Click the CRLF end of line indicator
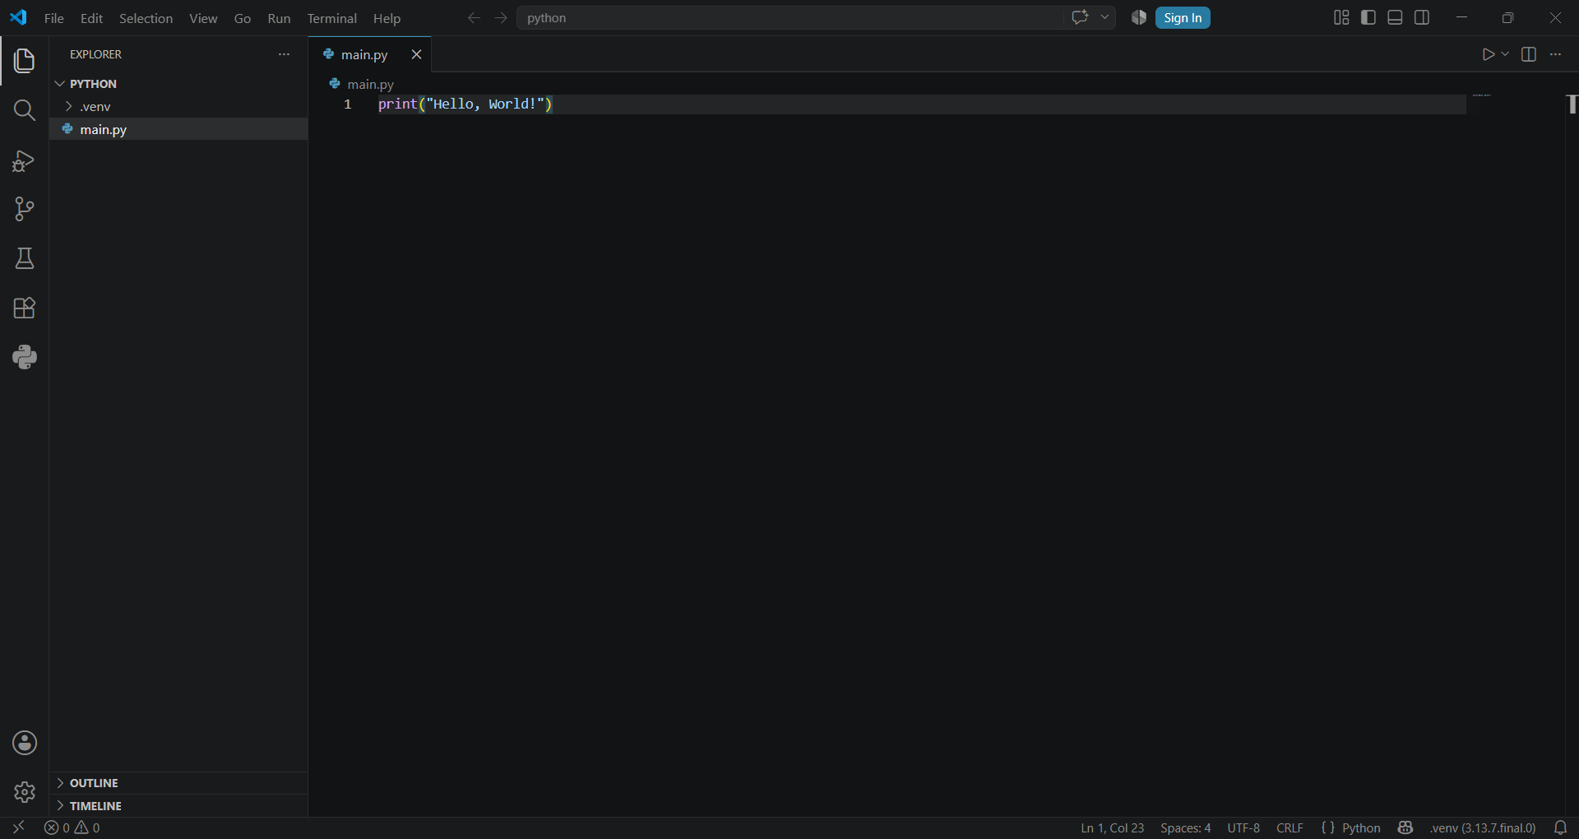Screen dimensions: 1579x839 pos(1290,827)
